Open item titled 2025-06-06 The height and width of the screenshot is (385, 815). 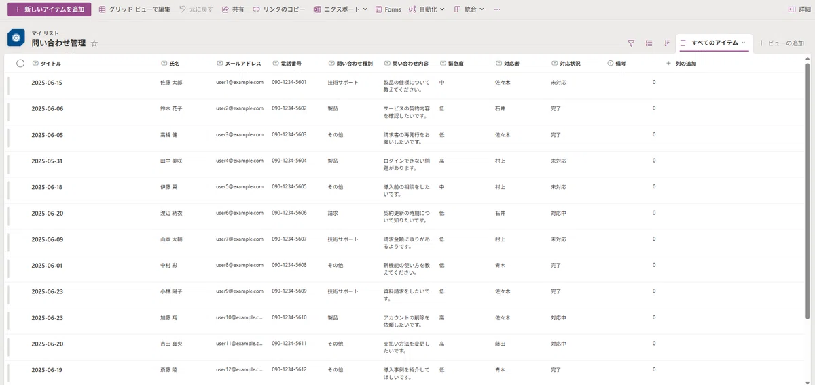[x=47, y=108]
